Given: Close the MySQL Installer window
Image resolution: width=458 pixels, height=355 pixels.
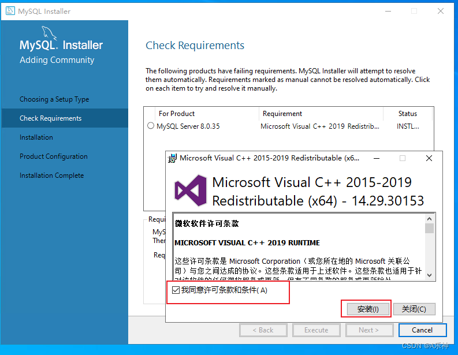Looking at the screenshot, I should pyautogui.click(x=441, y=11).
